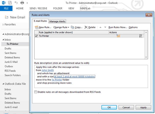Select the E-mail Rules tab
155x114 pixels.
click(x=40, y=21)
